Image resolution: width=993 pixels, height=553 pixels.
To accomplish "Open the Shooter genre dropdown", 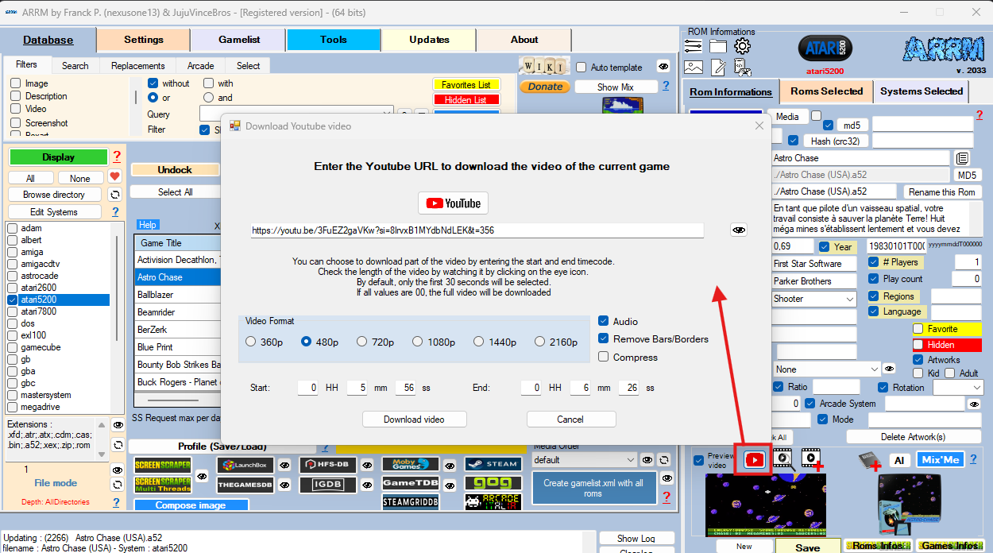I will [850, 300].
